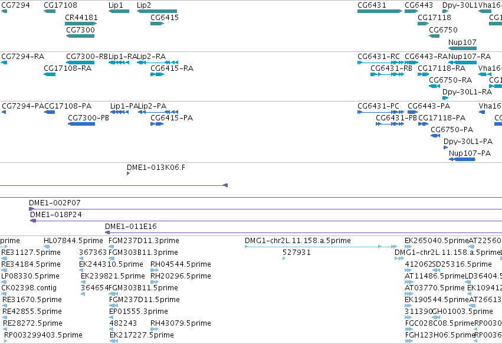This screenshot has height=344, width=502.
Task: Click the EK239821.5prime EST label
Action: point(113,276)
